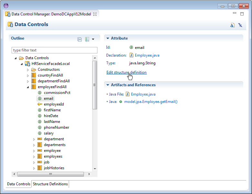Click the department accessor icon
The height and width of the screenshot is (194, 252).
click(40, 139)
